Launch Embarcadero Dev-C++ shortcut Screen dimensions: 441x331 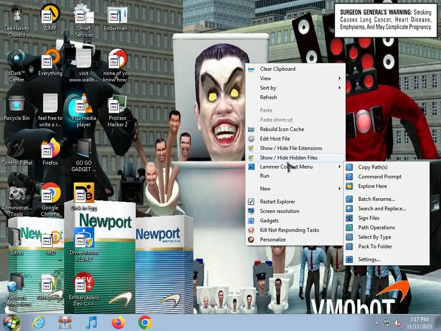pos(84,290)
